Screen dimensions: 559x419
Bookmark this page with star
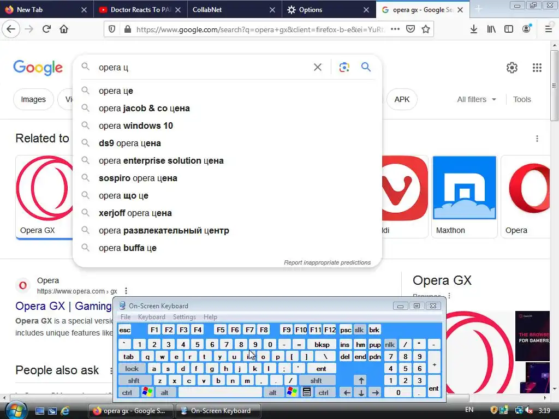426,29
